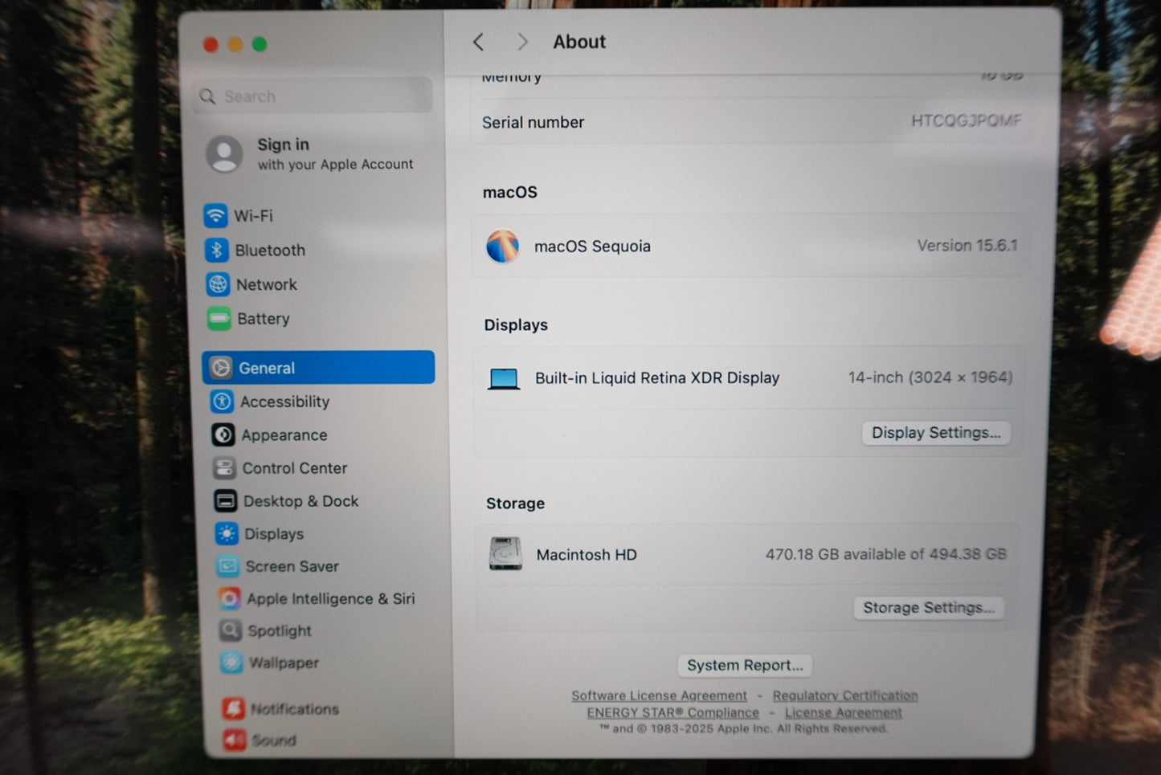Click the Search field in sidebar
The image size is (1161, 775).
click(315, 96)
